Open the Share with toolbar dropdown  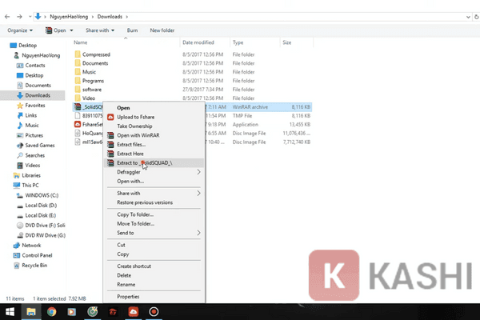(100, 30)
